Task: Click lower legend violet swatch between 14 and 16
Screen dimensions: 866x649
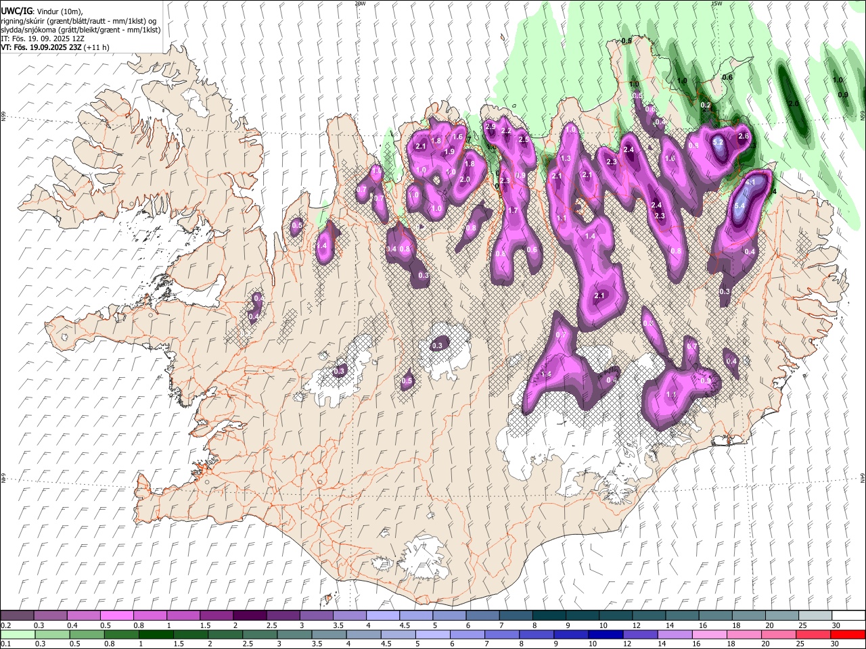Action: tap(675, 634)
